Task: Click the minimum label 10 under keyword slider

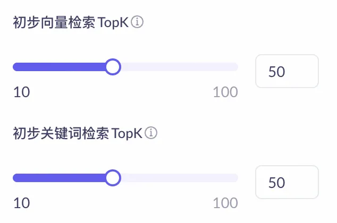Action: click(22, 203)
